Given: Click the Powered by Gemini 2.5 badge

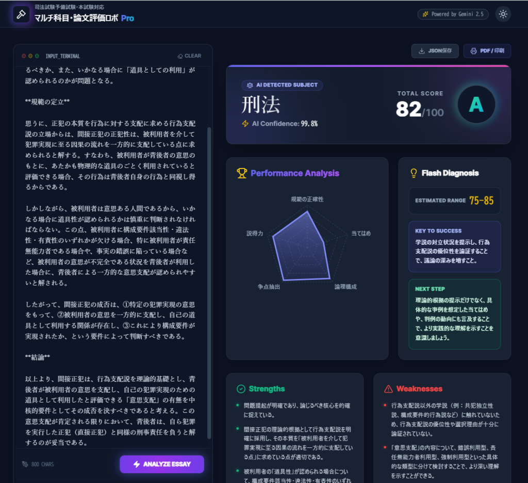Looking at the screenshot, I should 453,14.
